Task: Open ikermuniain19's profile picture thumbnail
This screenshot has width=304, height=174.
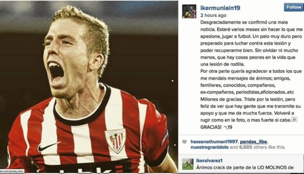Action: click(x=189, y=11)
